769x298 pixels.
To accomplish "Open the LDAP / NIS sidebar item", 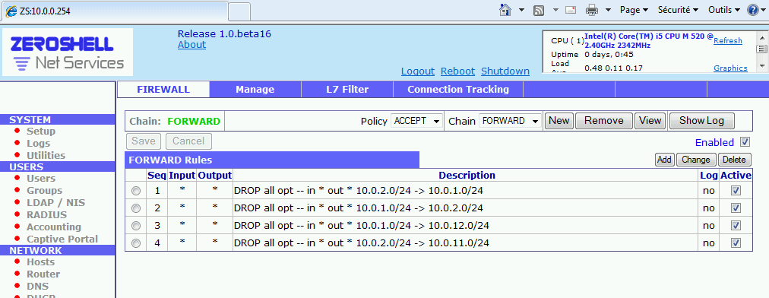I will [55, 202].
